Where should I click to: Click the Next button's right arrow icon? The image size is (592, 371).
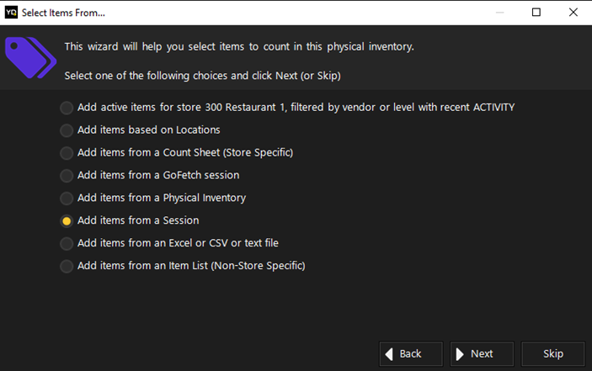click(460, 354)
